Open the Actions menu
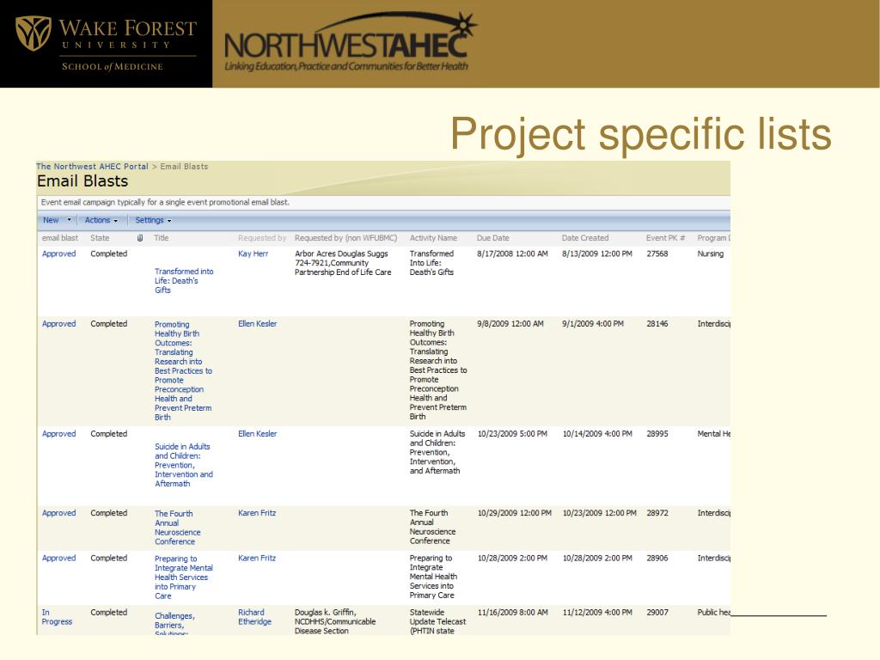 pyautogui.click(x=101, y=220)
